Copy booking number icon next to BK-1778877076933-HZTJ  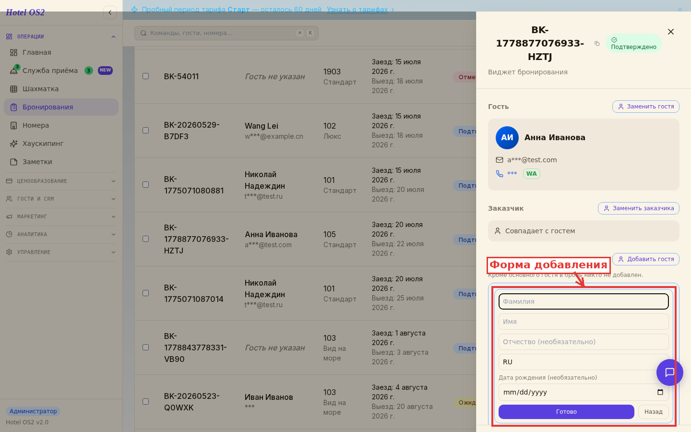[597, 44]
